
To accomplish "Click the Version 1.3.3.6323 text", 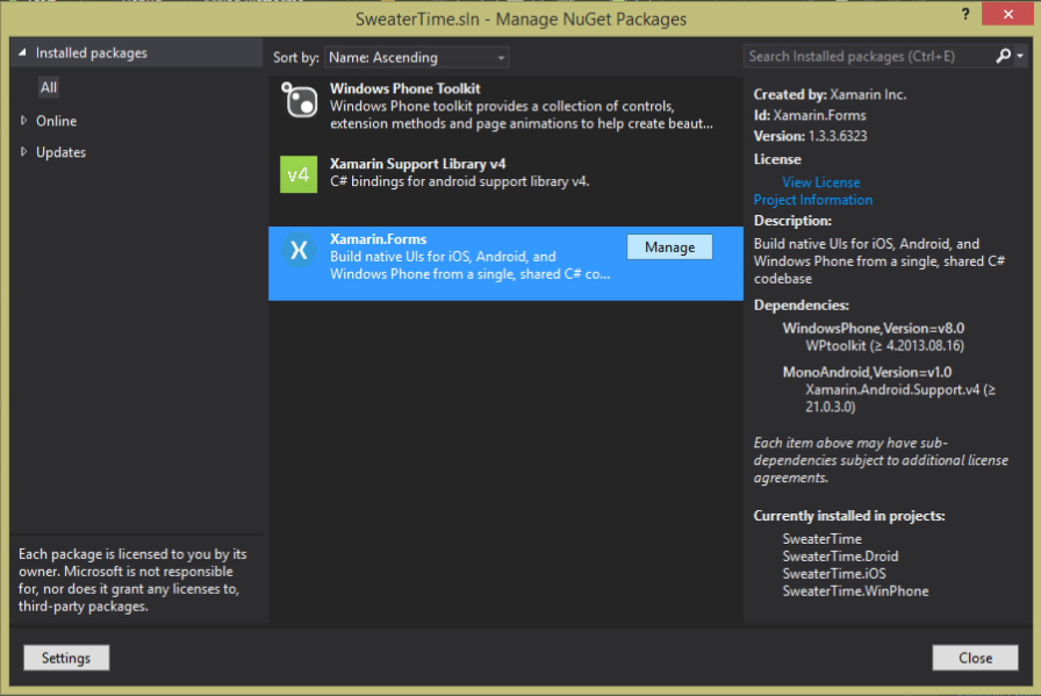I will click(x=810, y=136).
